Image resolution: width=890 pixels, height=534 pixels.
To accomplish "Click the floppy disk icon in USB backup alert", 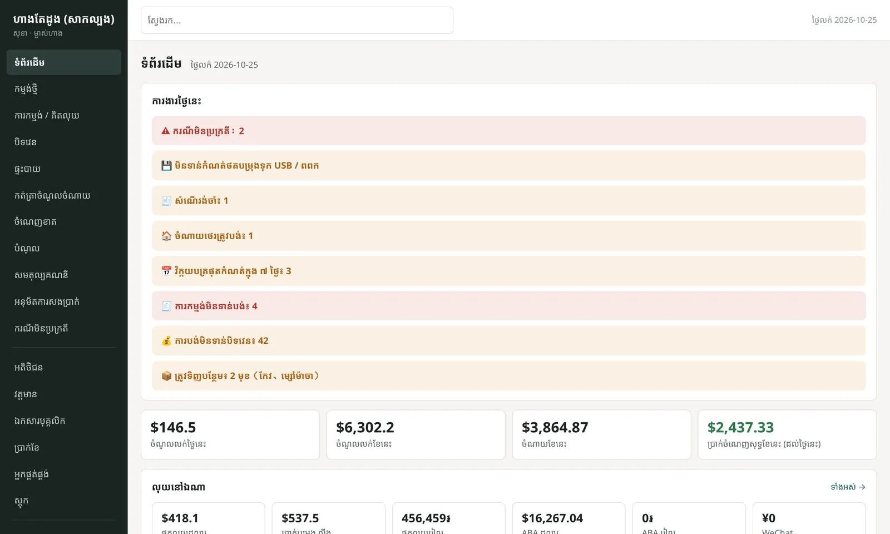I will [166, 166].
